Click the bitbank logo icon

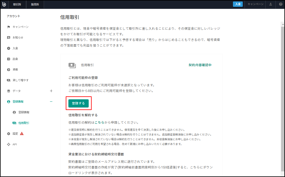[5, 4]
